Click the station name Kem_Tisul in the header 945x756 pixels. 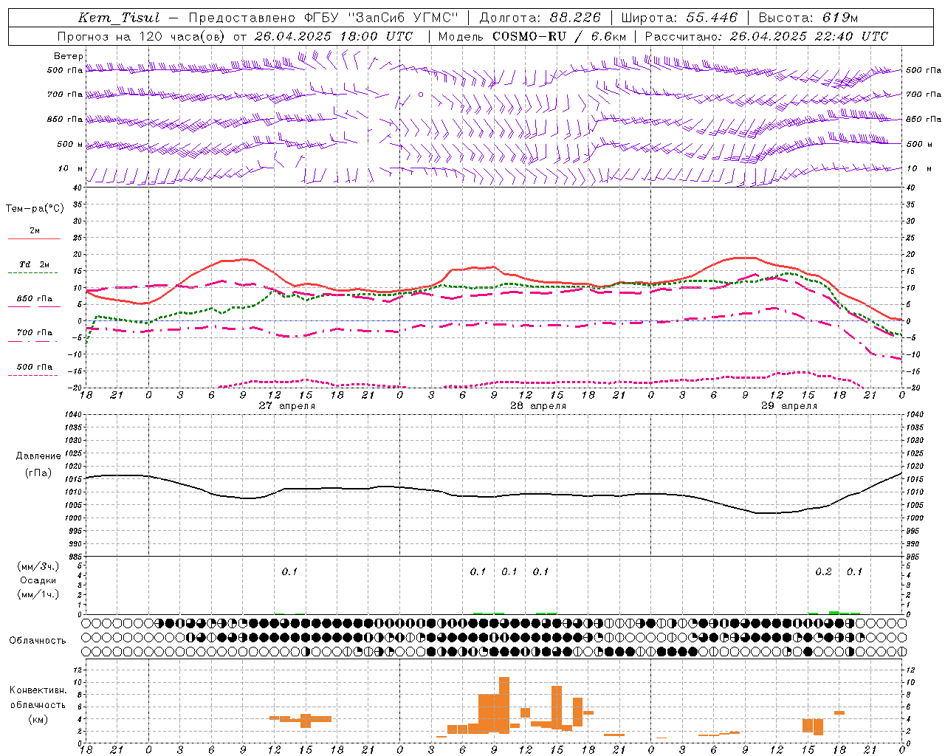point(119,18)
